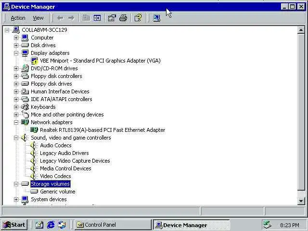Click the Sound, video and game controllers speaker icon

pos(25,138)
